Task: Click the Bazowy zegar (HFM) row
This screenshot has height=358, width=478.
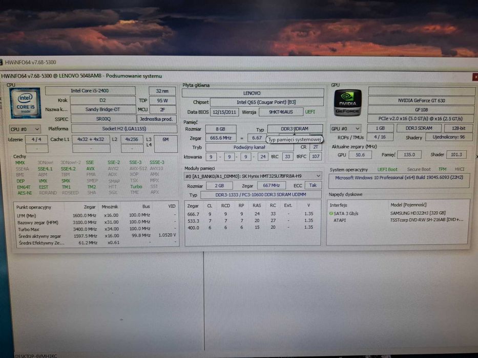Action: pyautogui.click(x=96, y=222)
